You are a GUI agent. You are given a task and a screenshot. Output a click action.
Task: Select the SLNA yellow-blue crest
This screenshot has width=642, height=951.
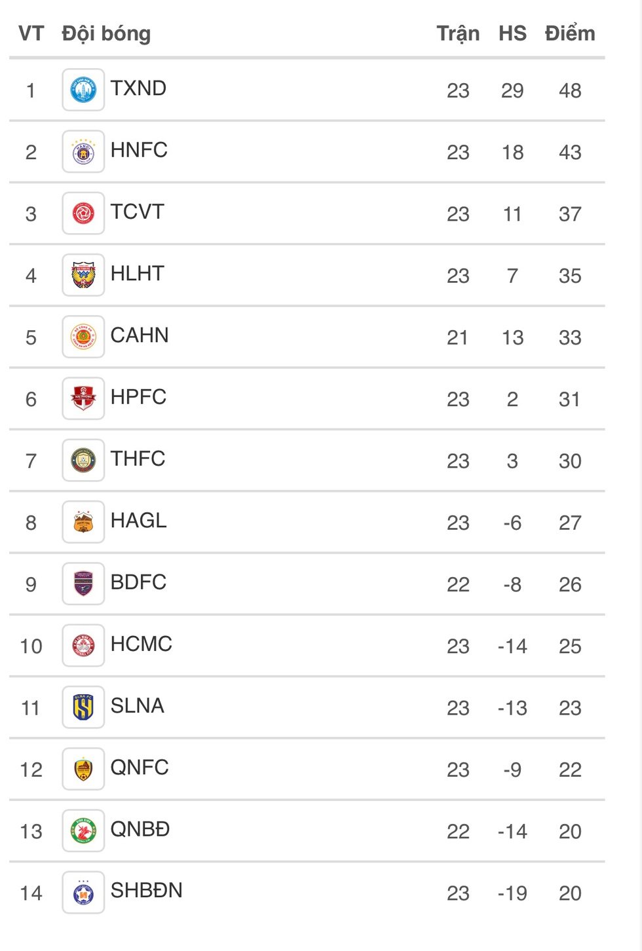[x=83, y=707]
